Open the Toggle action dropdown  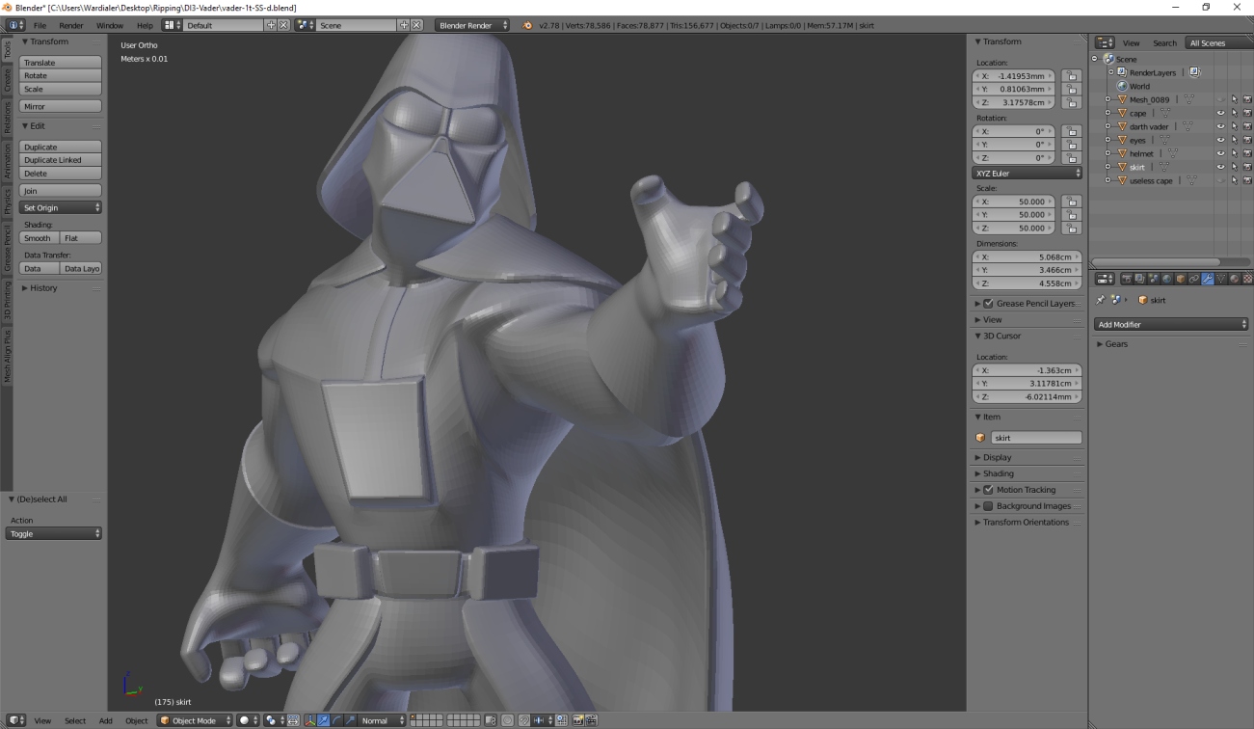click(54, 533)
